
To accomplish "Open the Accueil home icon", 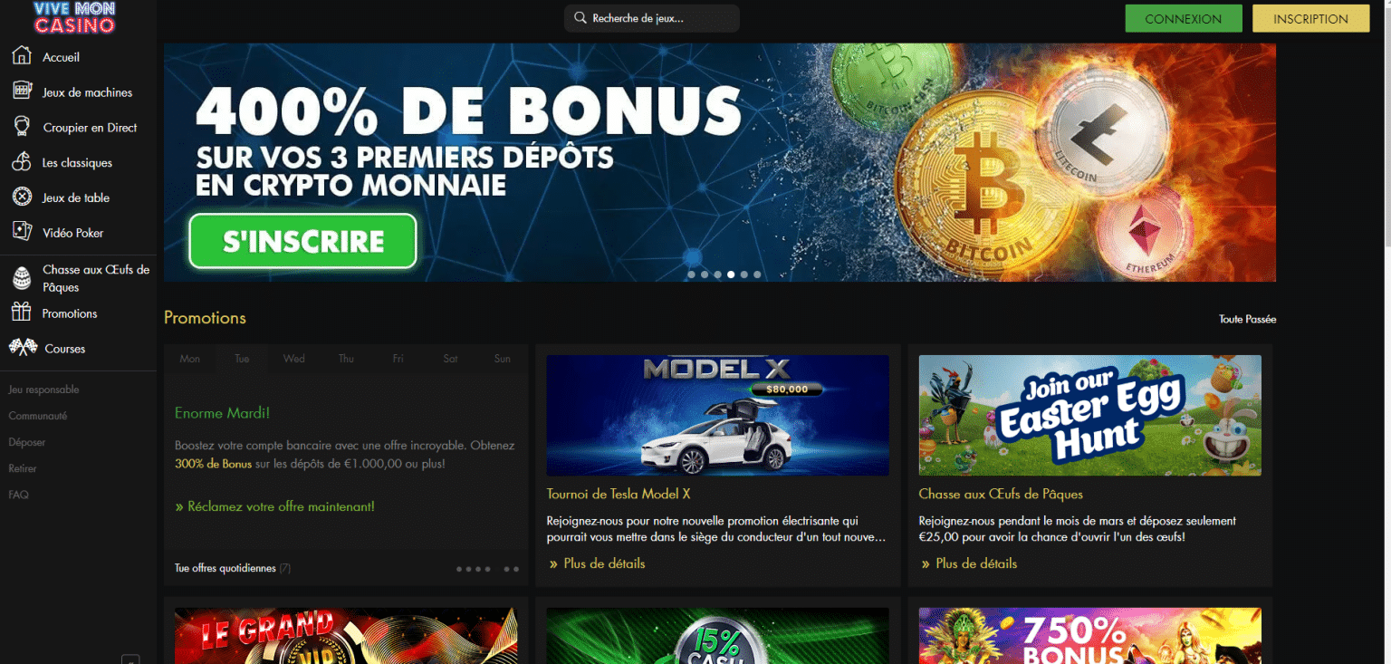I will tap(22, 56).
